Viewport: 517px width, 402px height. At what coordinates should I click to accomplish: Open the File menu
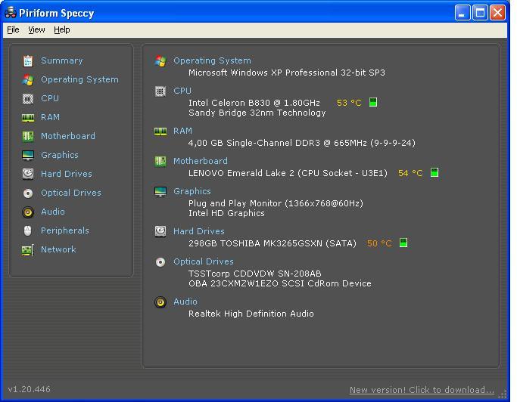coord(13,30)
